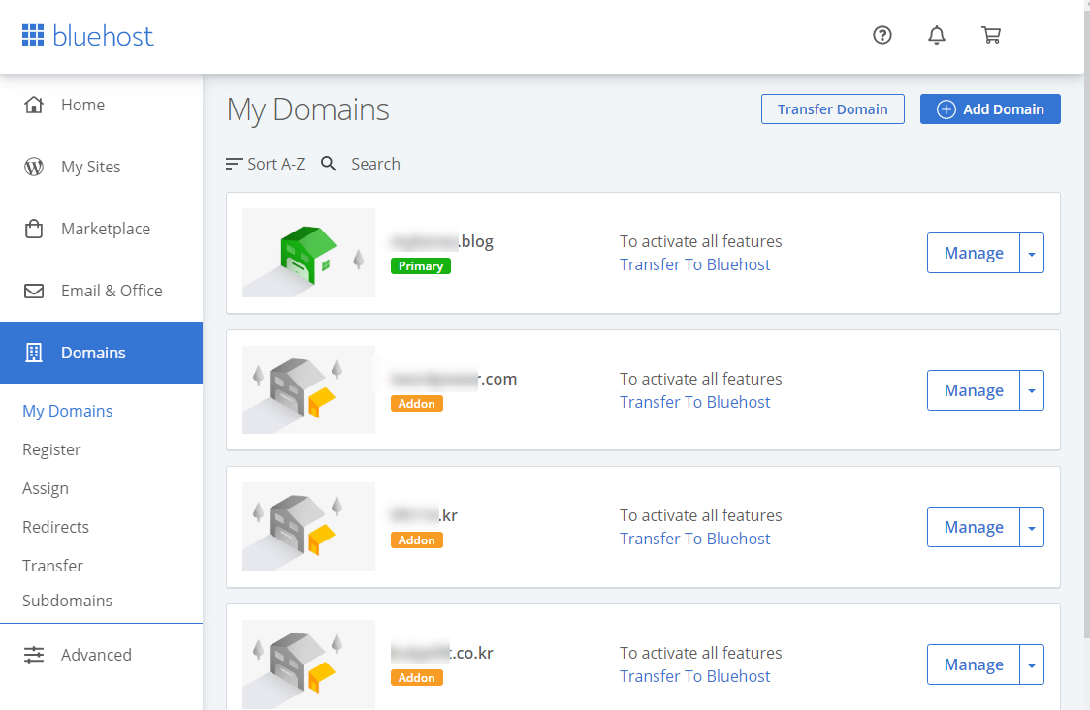Click Manage for the .blog domain

click(x=974, y=254)
